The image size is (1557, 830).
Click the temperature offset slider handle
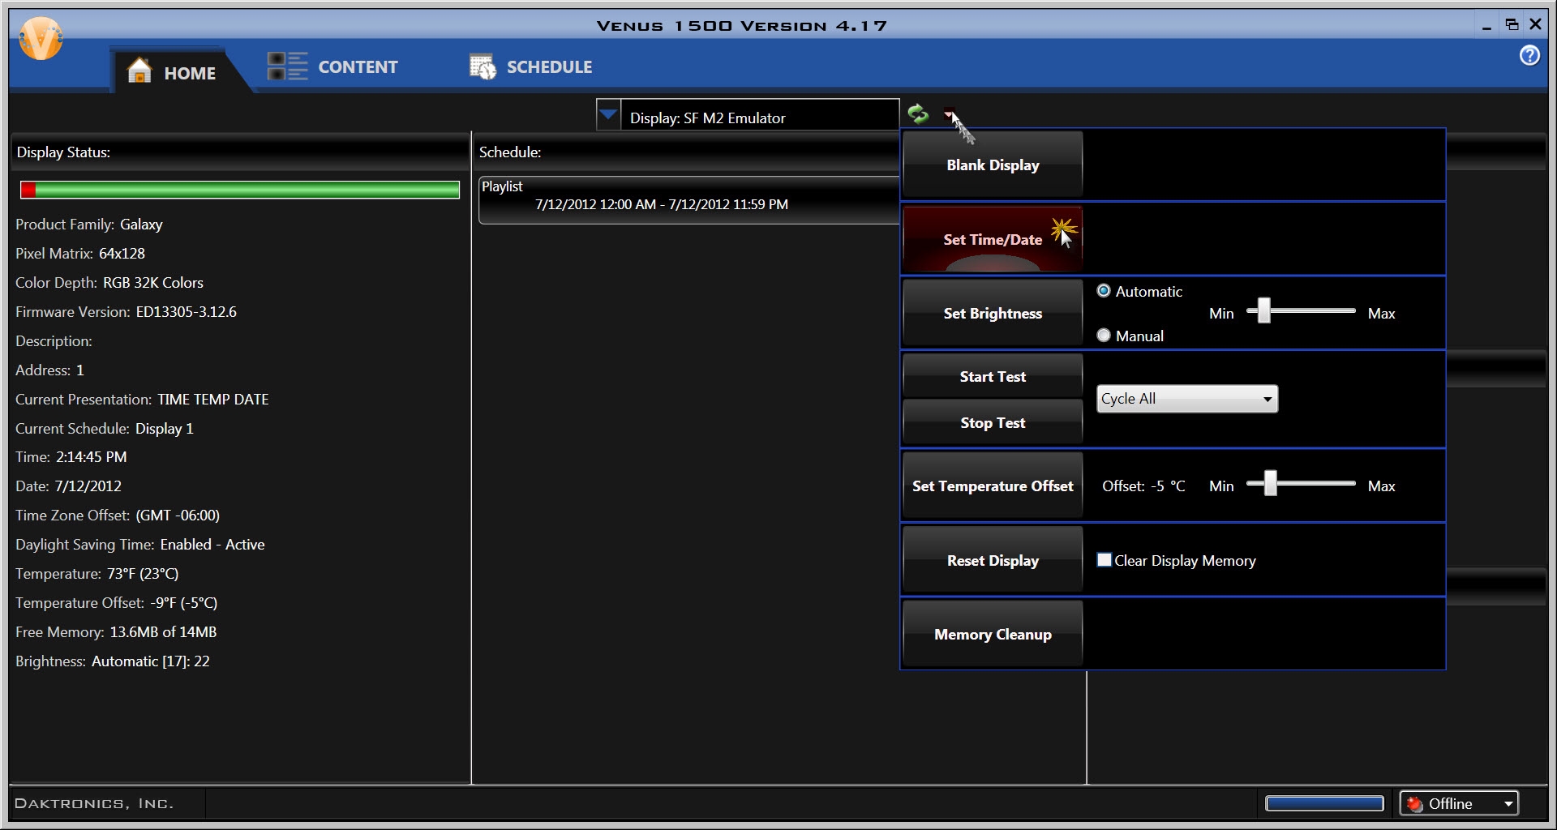pos(1271,483)
